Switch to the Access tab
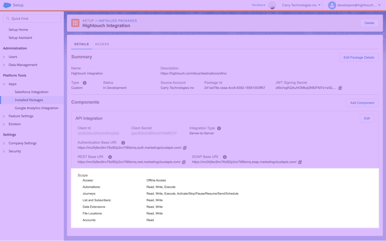The image size is (386, 241). coord(102,44)
